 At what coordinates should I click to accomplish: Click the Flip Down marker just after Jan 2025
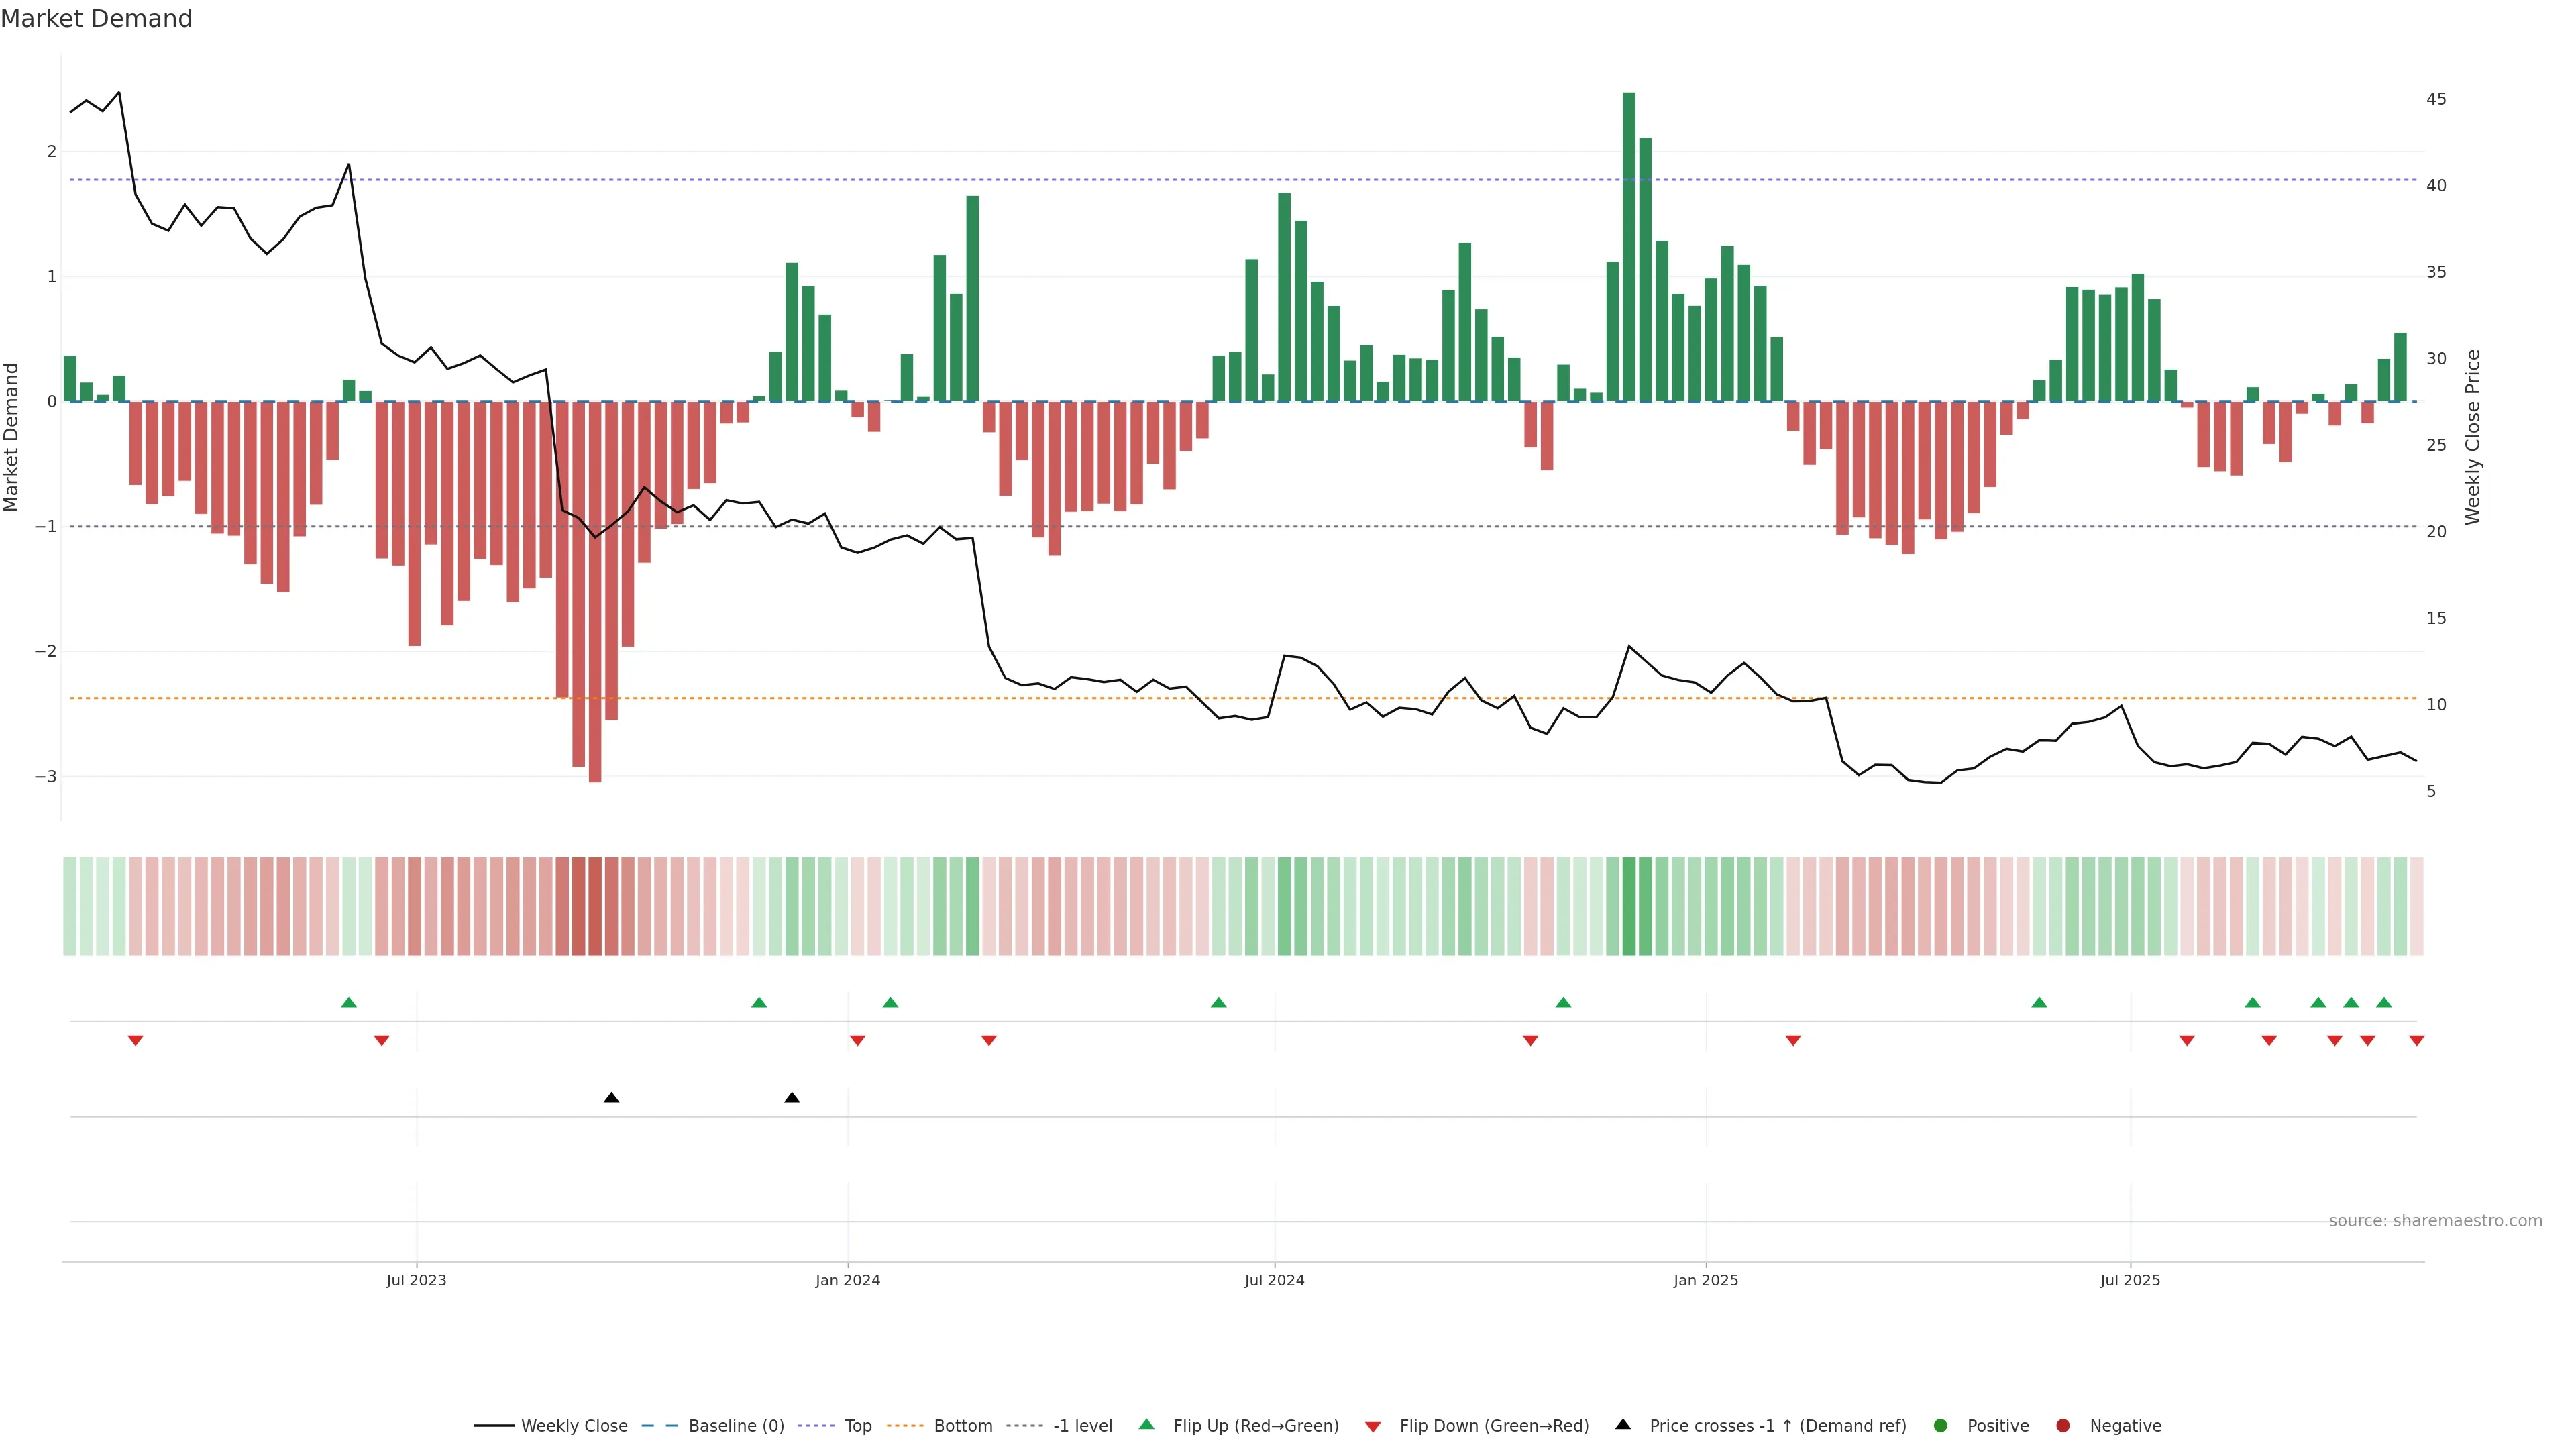(1793, 1041)
